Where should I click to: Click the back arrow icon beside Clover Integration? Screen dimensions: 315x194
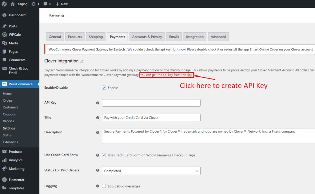[82, 61]
